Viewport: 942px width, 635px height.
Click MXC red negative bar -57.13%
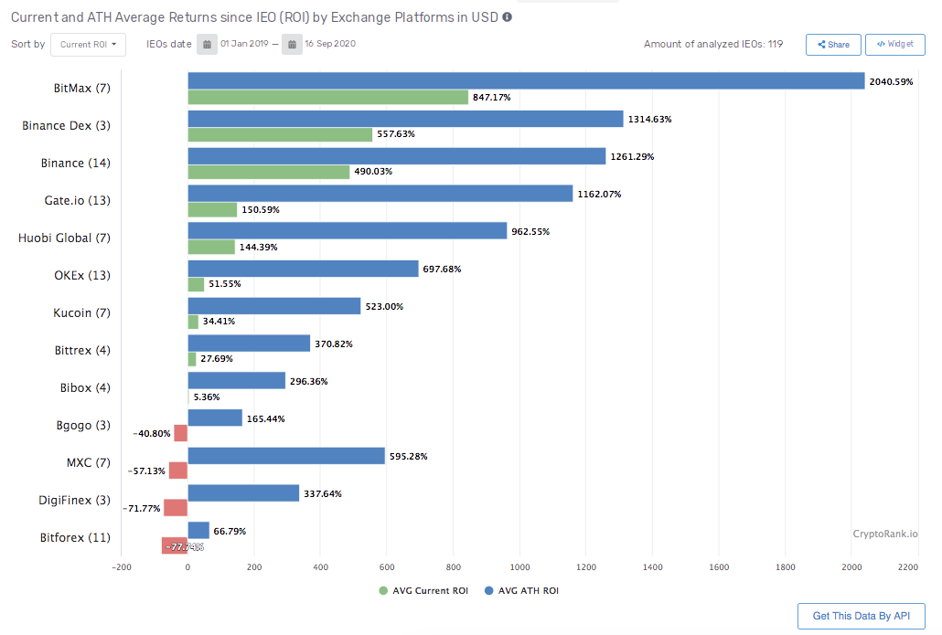[178, 471]
